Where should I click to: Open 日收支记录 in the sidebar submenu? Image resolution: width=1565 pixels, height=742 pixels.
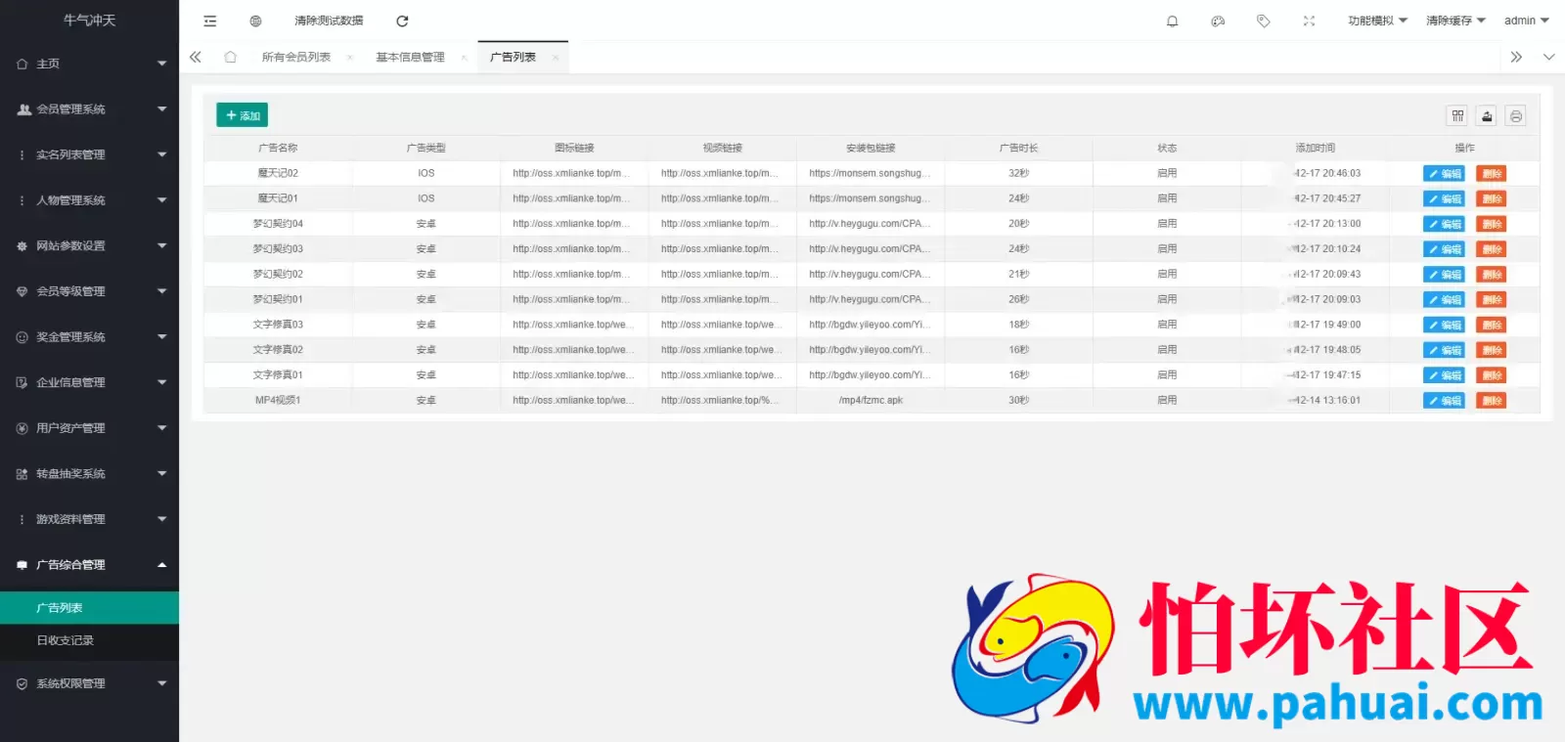pyautogui.click(x=89, y=640)
